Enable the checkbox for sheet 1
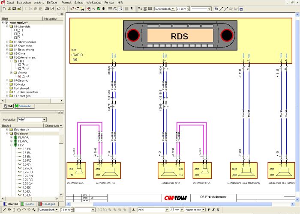 16,30
